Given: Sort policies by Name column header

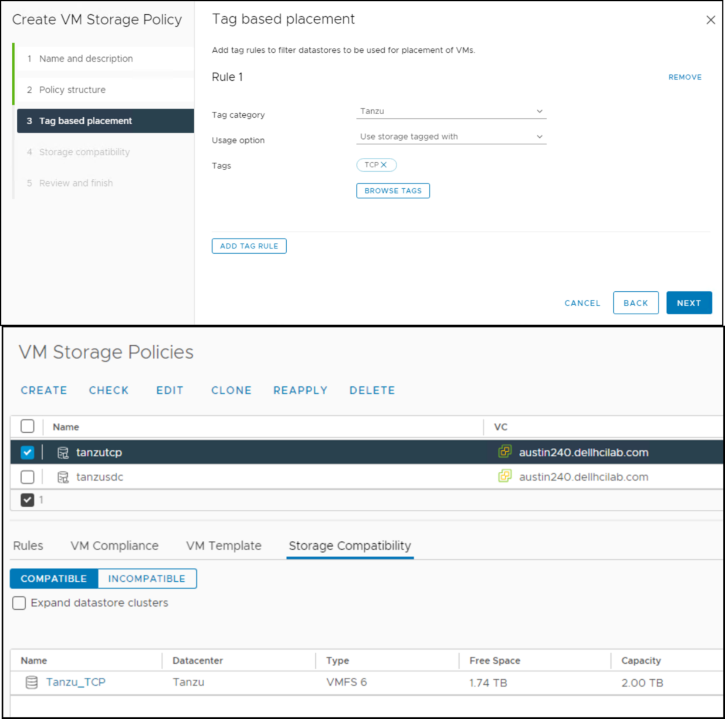Looking at the screenshot, I should 66,427.
